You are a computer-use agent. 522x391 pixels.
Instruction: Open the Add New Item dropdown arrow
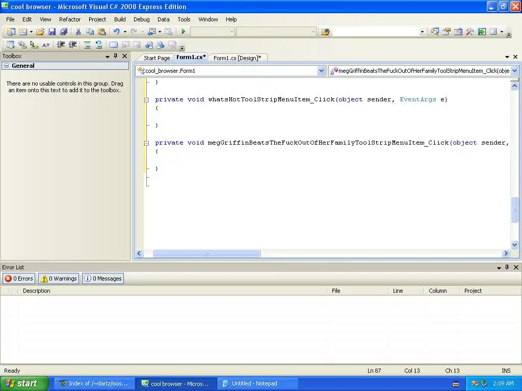coord(31,32)
